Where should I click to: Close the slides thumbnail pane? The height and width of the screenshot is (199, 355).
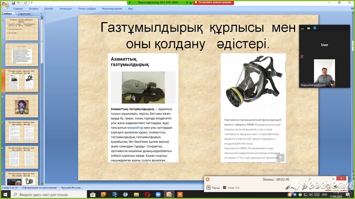[x=41, y=14]
